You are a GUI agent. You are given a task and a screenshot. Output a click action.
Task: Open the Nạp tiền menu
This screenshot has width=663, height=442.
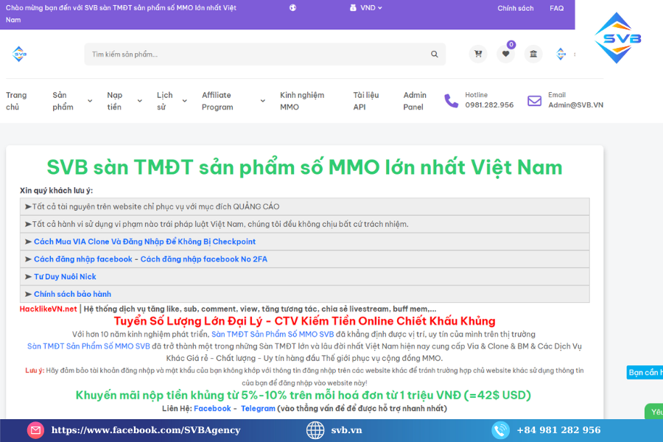pos(115,101)
